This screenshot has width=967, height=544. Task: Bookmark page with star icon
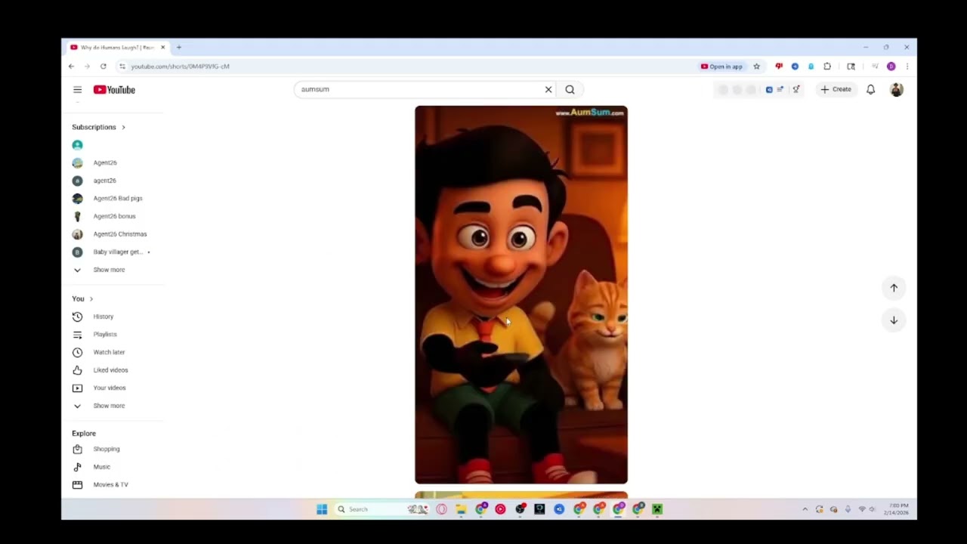[756, 66]
